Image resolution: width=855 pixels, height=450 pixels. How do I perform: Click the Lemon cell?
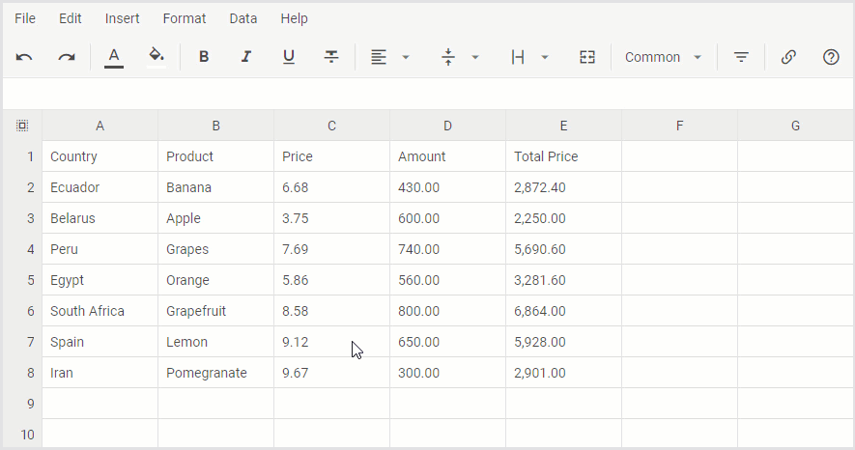[216, 342]
